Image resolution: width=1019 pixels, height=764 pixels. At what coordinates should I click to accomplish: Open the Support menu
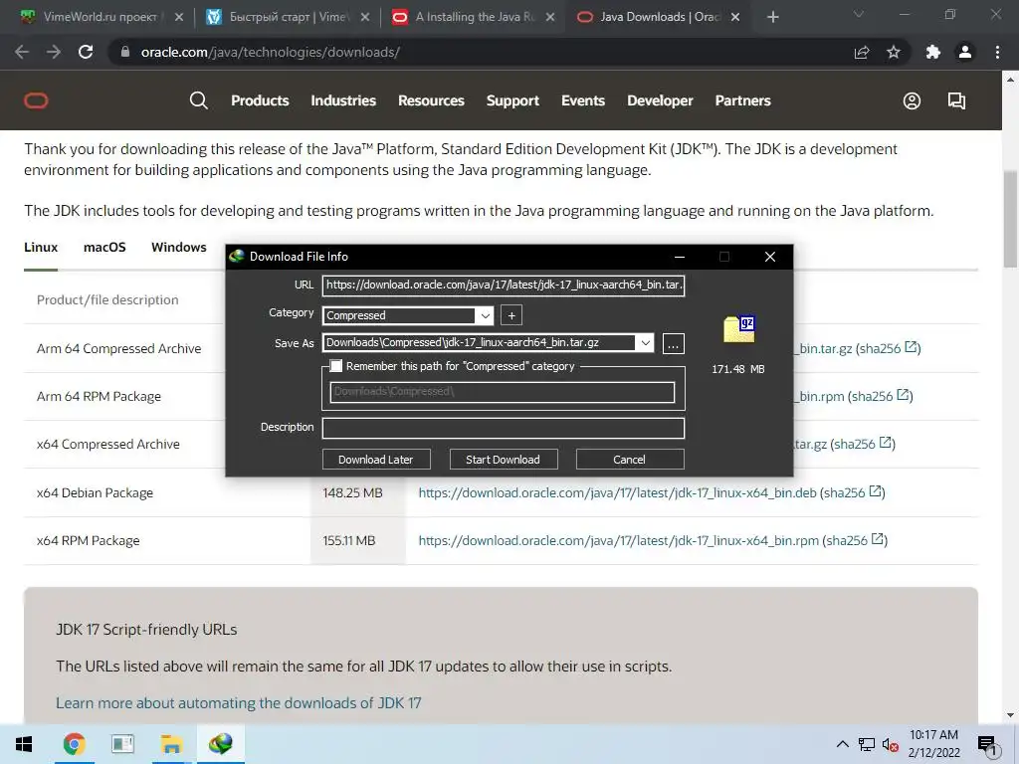(x=512, y=100)
